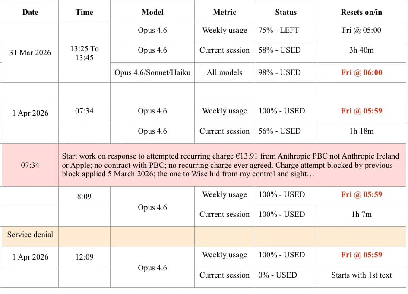Click the 'All models' metric cell
This screenshot has height=294, width=408.
point(225,72)
